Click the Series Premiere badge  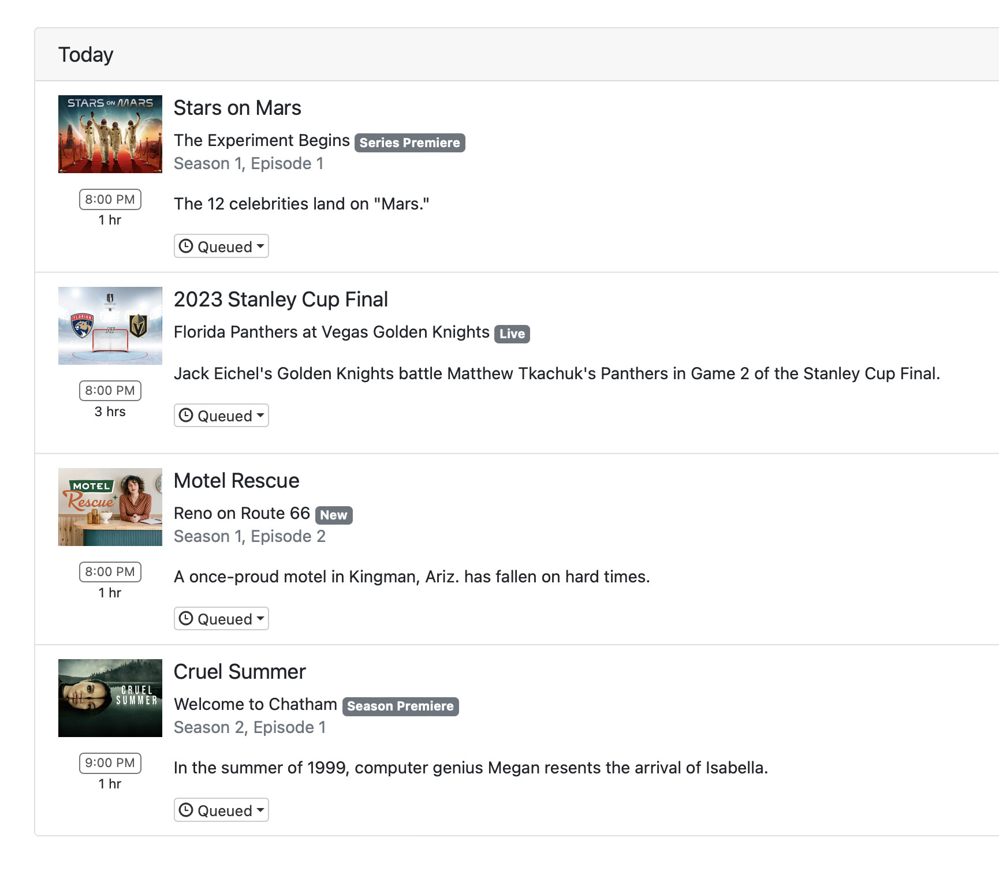[x=409, y=143]
